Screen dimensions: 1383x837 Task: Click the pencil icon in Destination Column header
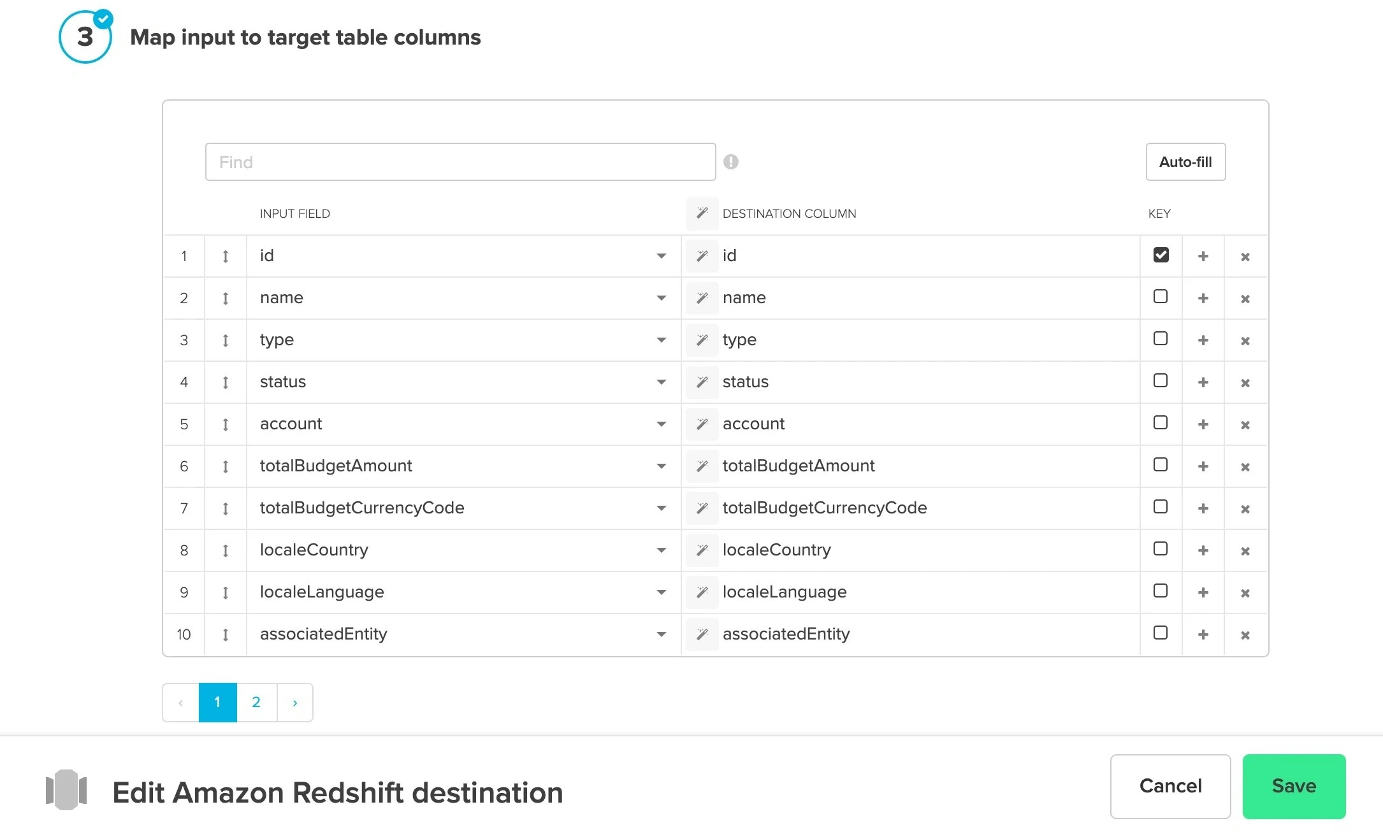[702, 213]
